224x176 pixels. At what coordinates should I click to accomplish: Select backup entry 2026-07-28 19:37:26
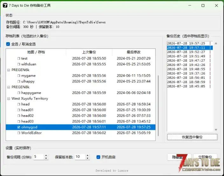[x=190, y=74]
